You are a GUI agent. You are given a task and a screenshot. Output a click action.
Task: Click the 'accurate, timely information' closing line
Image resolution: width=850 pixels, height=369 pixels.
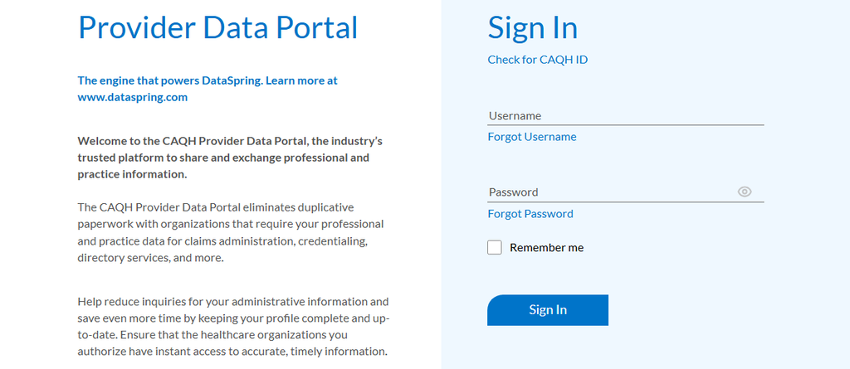tap(320, 351)
